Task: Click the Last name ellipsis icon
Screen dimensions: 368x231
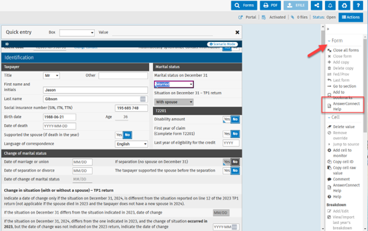Action: click(143, 99)
